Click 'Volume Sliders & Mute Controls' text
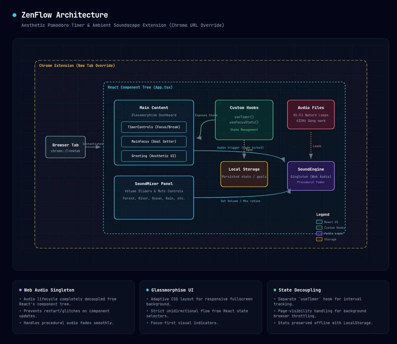The height and width of the screenshot is (344, 397). click(154, 191)
